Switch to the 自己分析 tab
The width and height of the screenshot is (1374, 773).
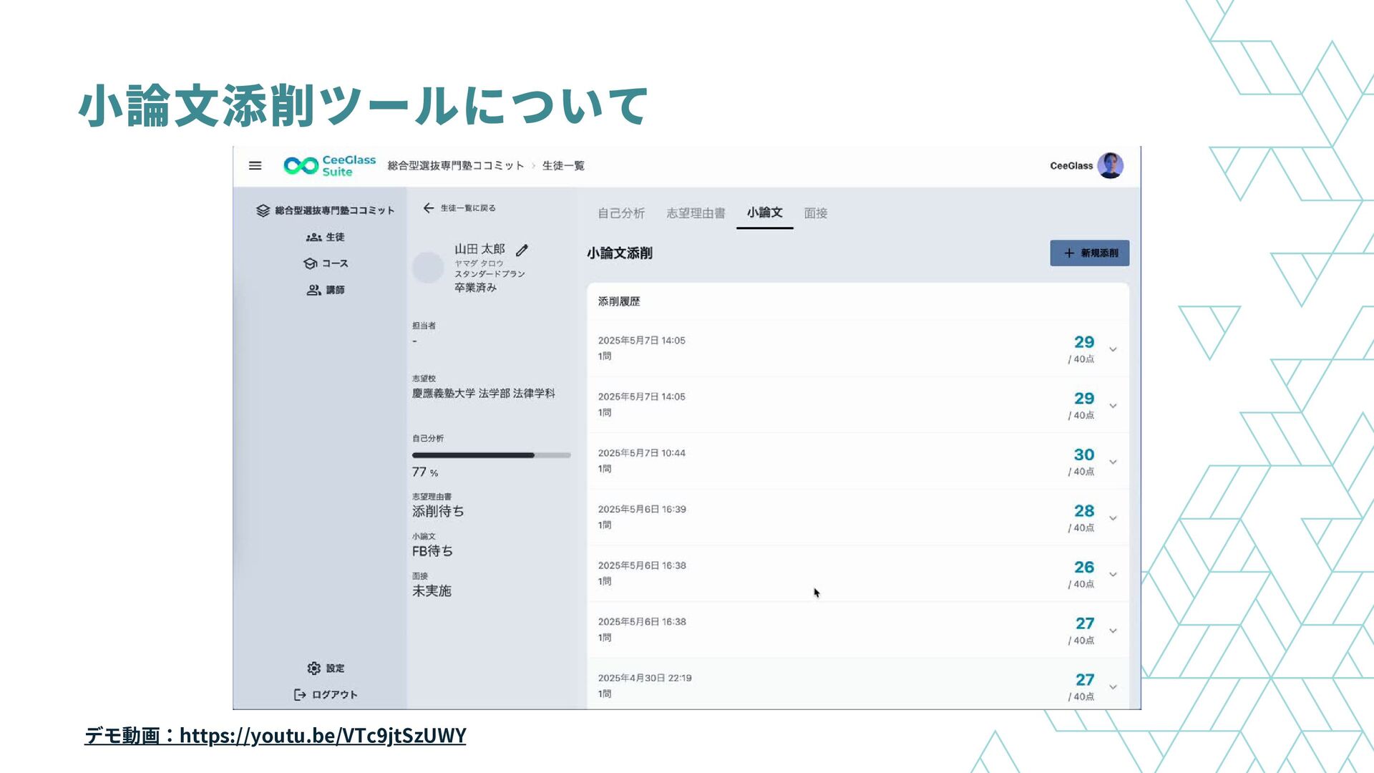[620, 213]
